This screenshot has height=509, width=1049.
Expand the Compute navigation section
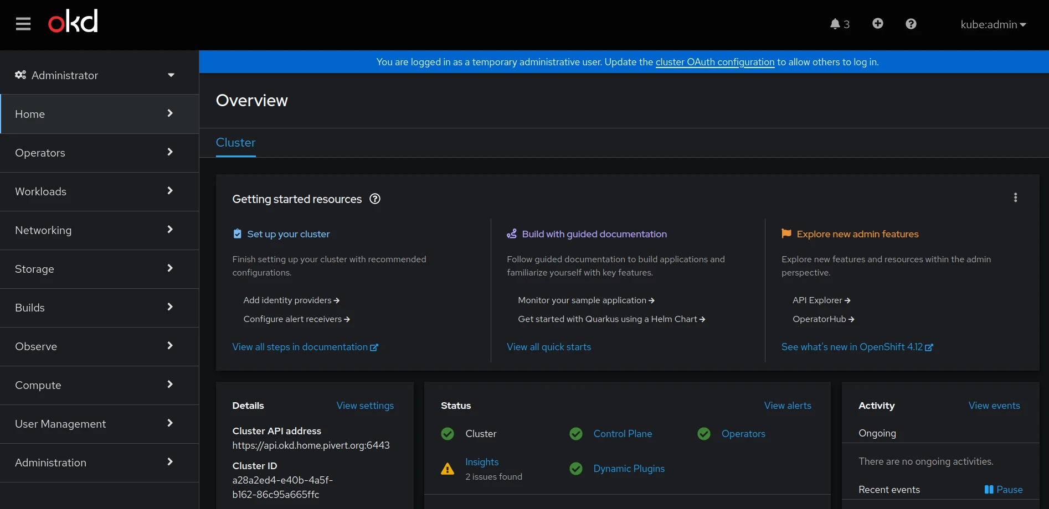click(100, 385)
